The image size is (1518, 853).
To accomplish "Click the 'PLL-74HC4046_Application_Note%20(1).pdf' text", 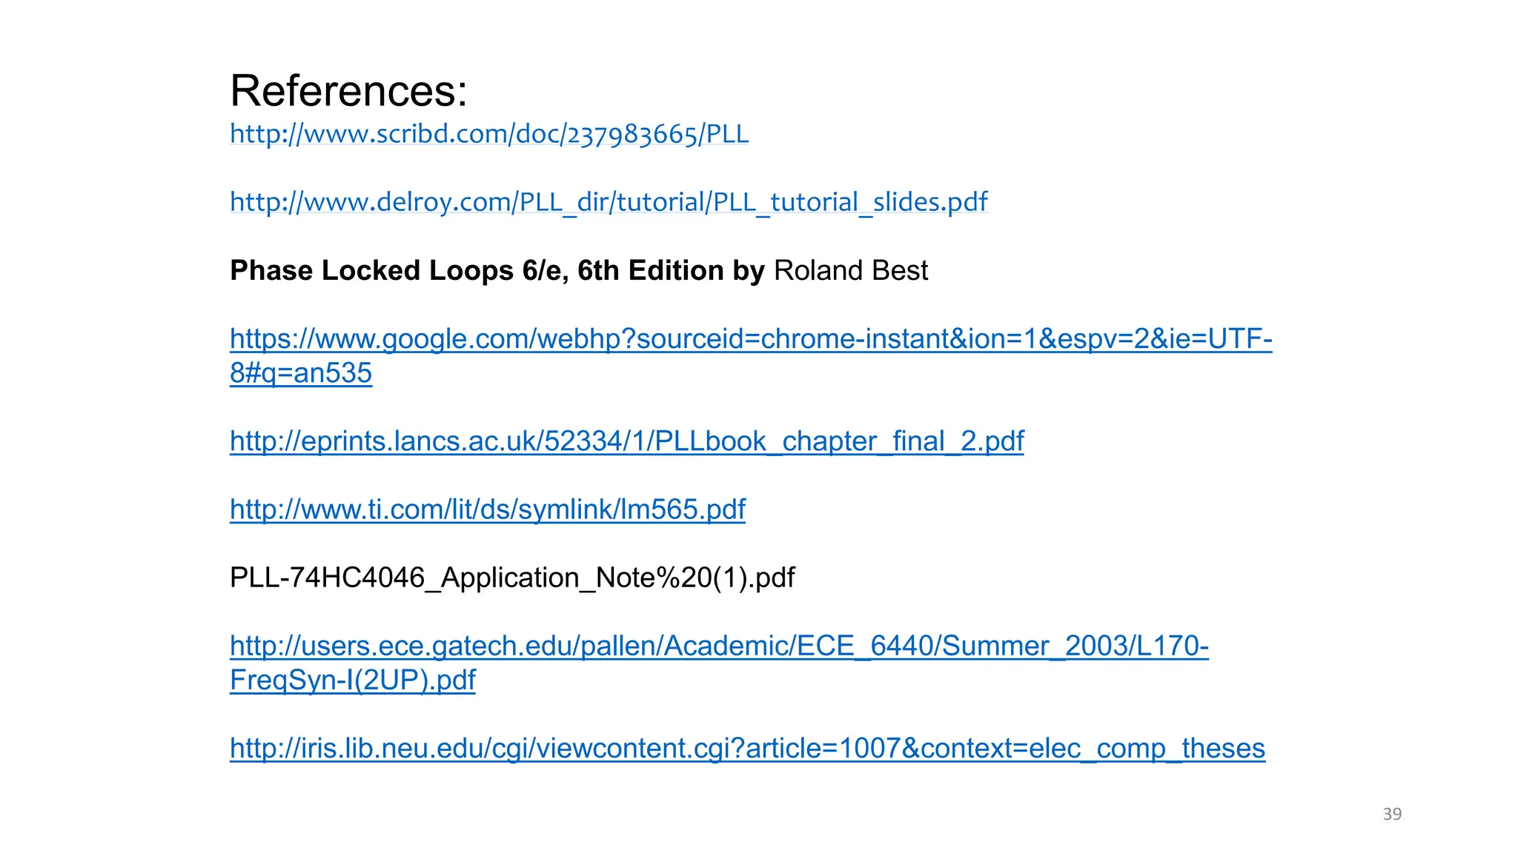I will (x=511, y=578).
